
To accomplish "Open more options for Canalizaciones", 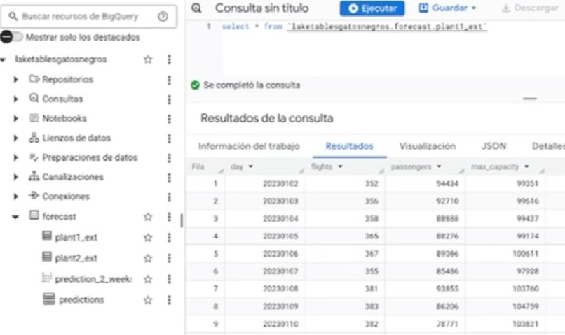I will 170,177.
